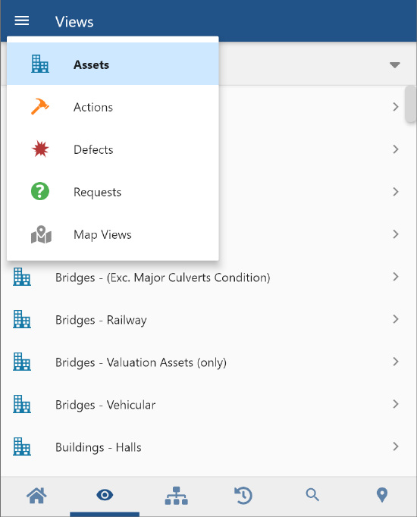The height and width of the screenshot is (517, 417).
Task: Open the hierarchy tree icon in bottom bar
Action: [x=176, y=496]
